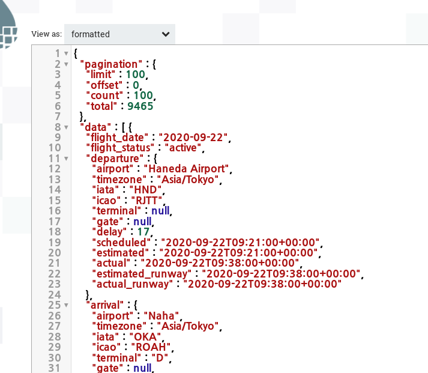This screenshot has height=373, width=428.
Task: Click line number 24 in the gutter
Action: pyautogui.click(x=55, y=295)
